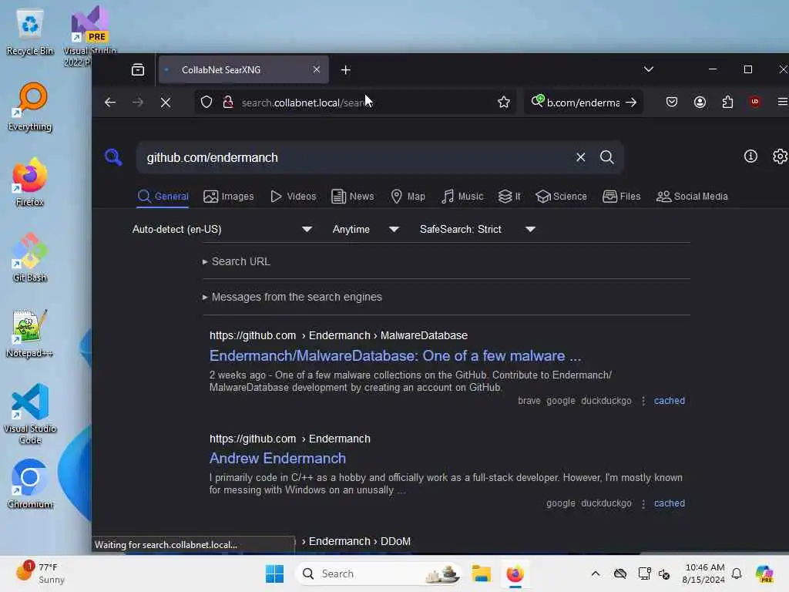Open the Firefox account menu
This screenshot has height=592, width=789.
click(x=700, y=103)
